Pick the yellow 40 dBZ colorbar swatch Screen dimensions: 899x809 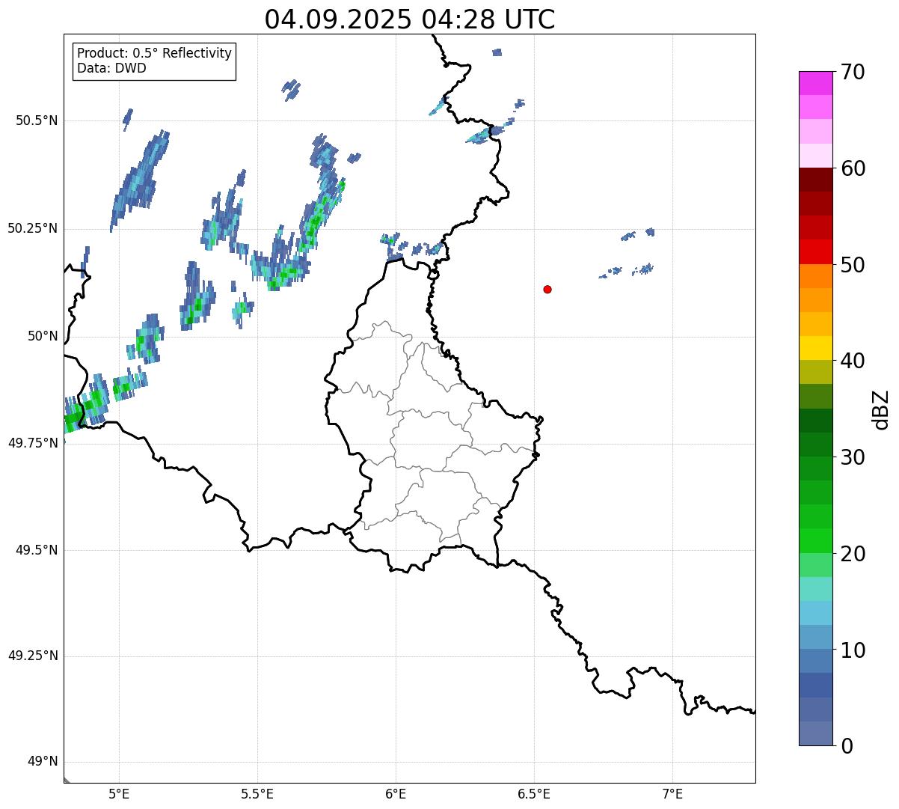tap(815, 349)
